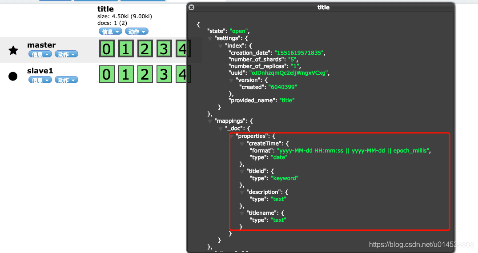Click the titlename type value "text"

click(x=278, y=220)
